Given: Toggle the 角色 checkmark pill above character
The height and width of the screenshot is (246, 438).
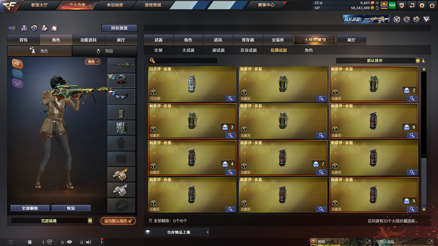Looking at the screenshot, I should (93, 61).
